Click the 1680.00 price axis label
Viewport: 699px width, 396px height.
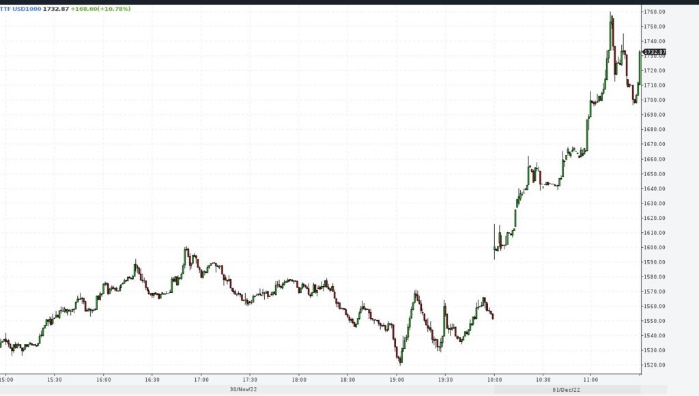[x=655, y=130]
